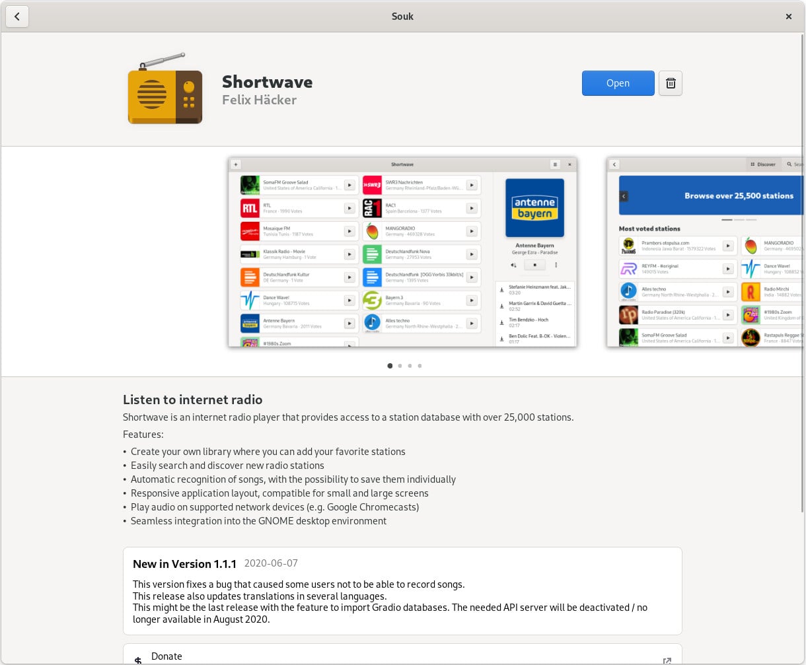806x665 pixels.
Task: Click the dollar sign icon beside Donate
Action: click(138, 660)
